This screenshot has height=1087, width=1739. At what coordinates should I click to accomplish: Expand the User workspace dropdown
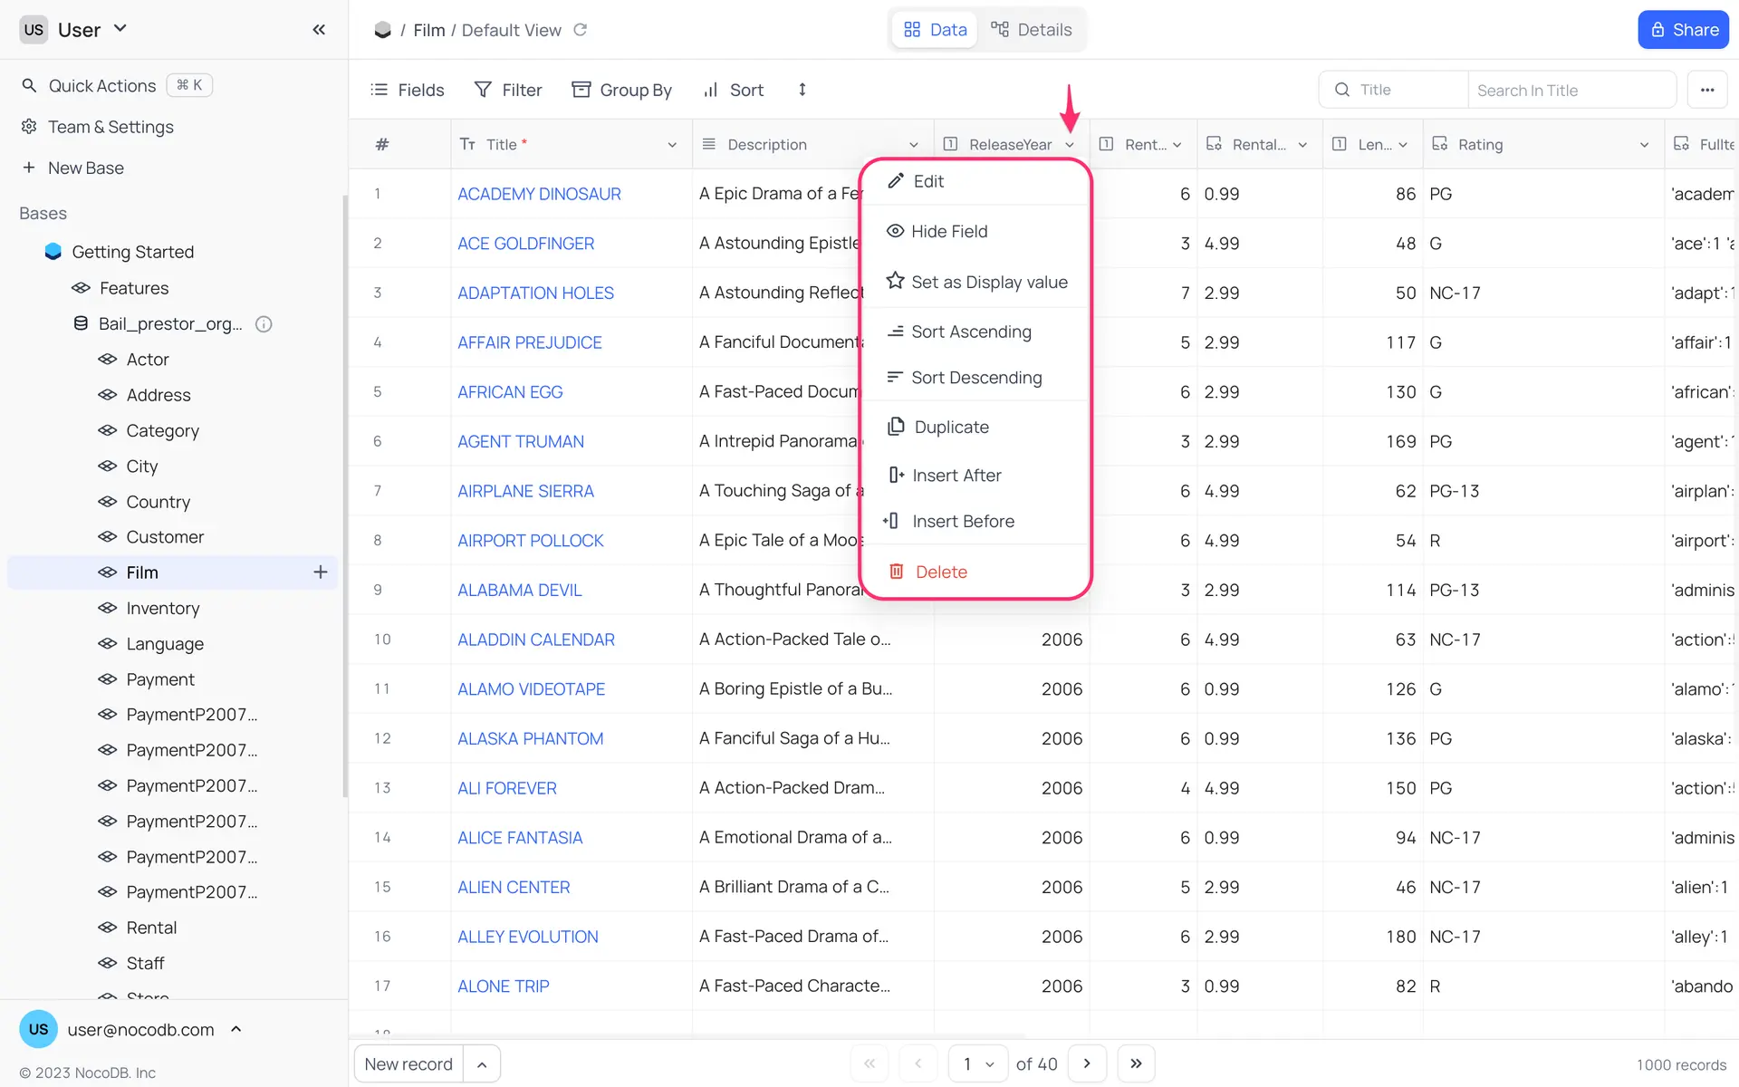(120, 29)
